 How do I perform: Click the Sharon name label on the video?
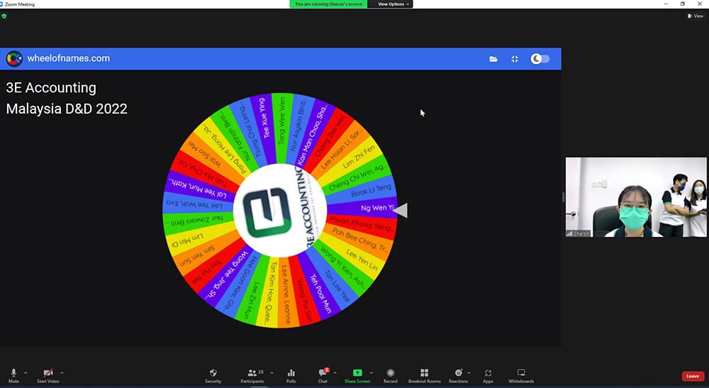point(578,233)
